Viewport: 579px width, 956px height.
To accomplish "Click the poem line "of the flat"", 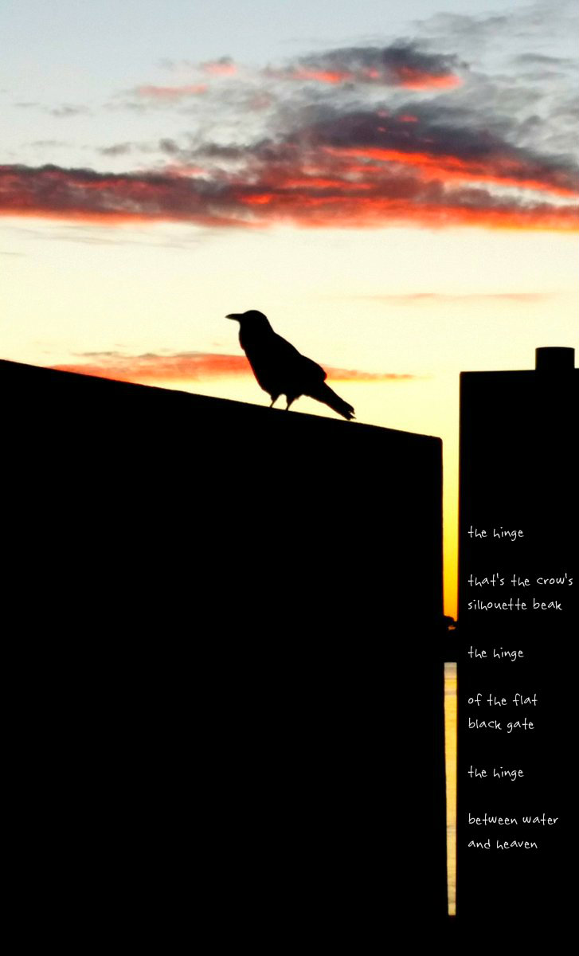I will click(502, 700).
